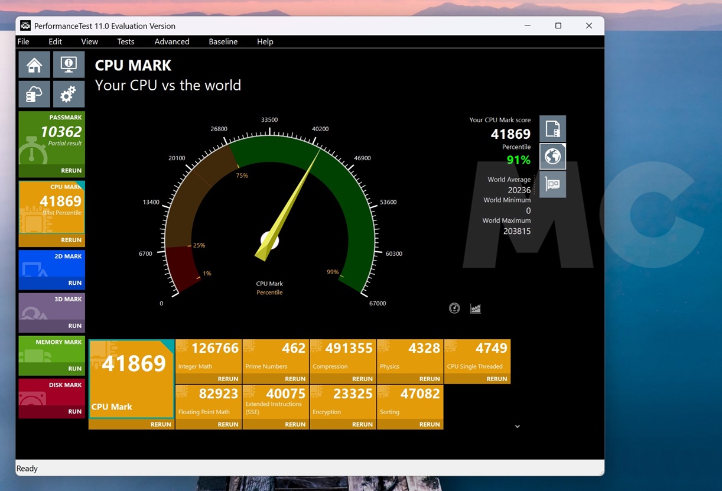Image resolution: width=722 pixels, height=491 pixels.
Task: Open the cloud baseline management icon
Action: 34,94
